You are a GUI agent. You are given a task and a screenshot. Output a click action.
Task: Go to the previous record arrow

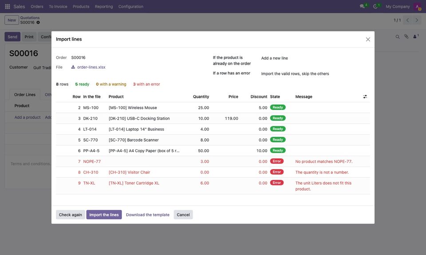pyautogui.click(x=407, y=20)
